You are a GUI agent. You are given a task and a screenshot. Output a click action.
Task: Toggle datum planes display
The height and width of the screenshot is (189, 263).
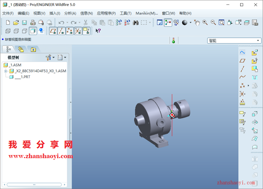pyautogui.click(x=53, y=31)
